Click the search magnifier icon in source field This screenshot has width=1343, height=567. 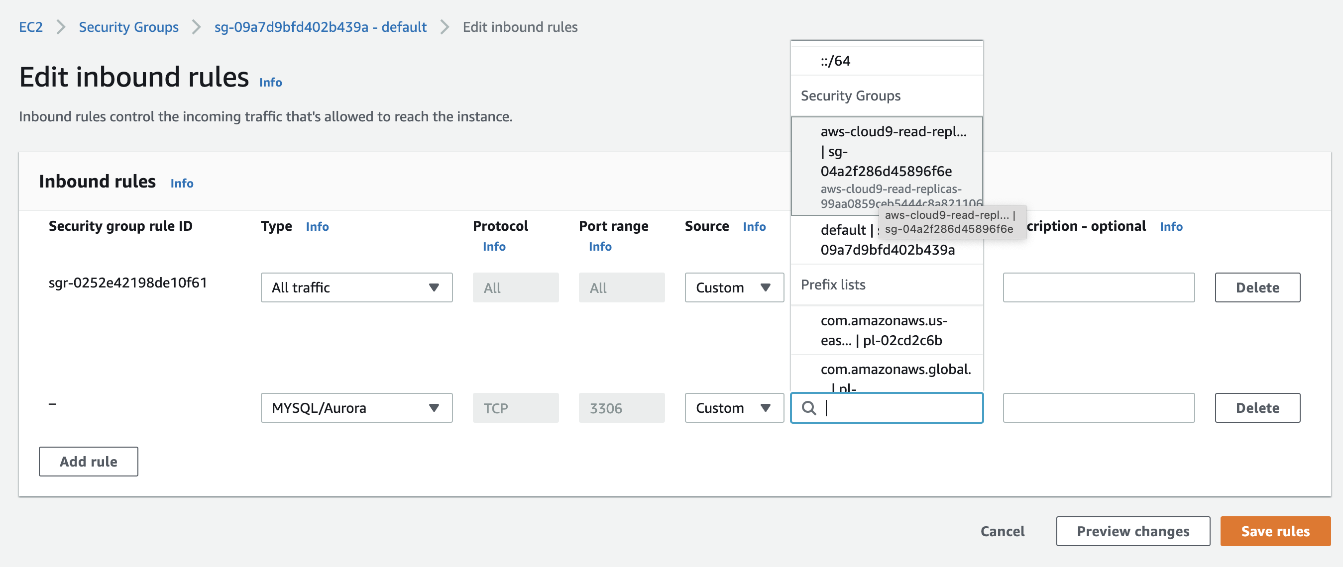(808, 408)
